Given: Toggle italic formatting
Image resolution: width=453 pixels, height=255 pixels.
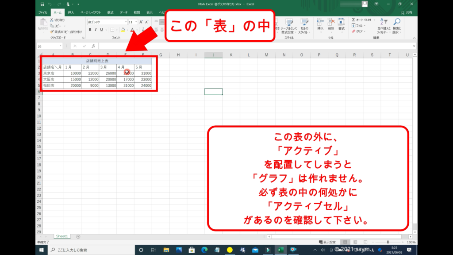Looking at the screenshot, I should point(96,30).
